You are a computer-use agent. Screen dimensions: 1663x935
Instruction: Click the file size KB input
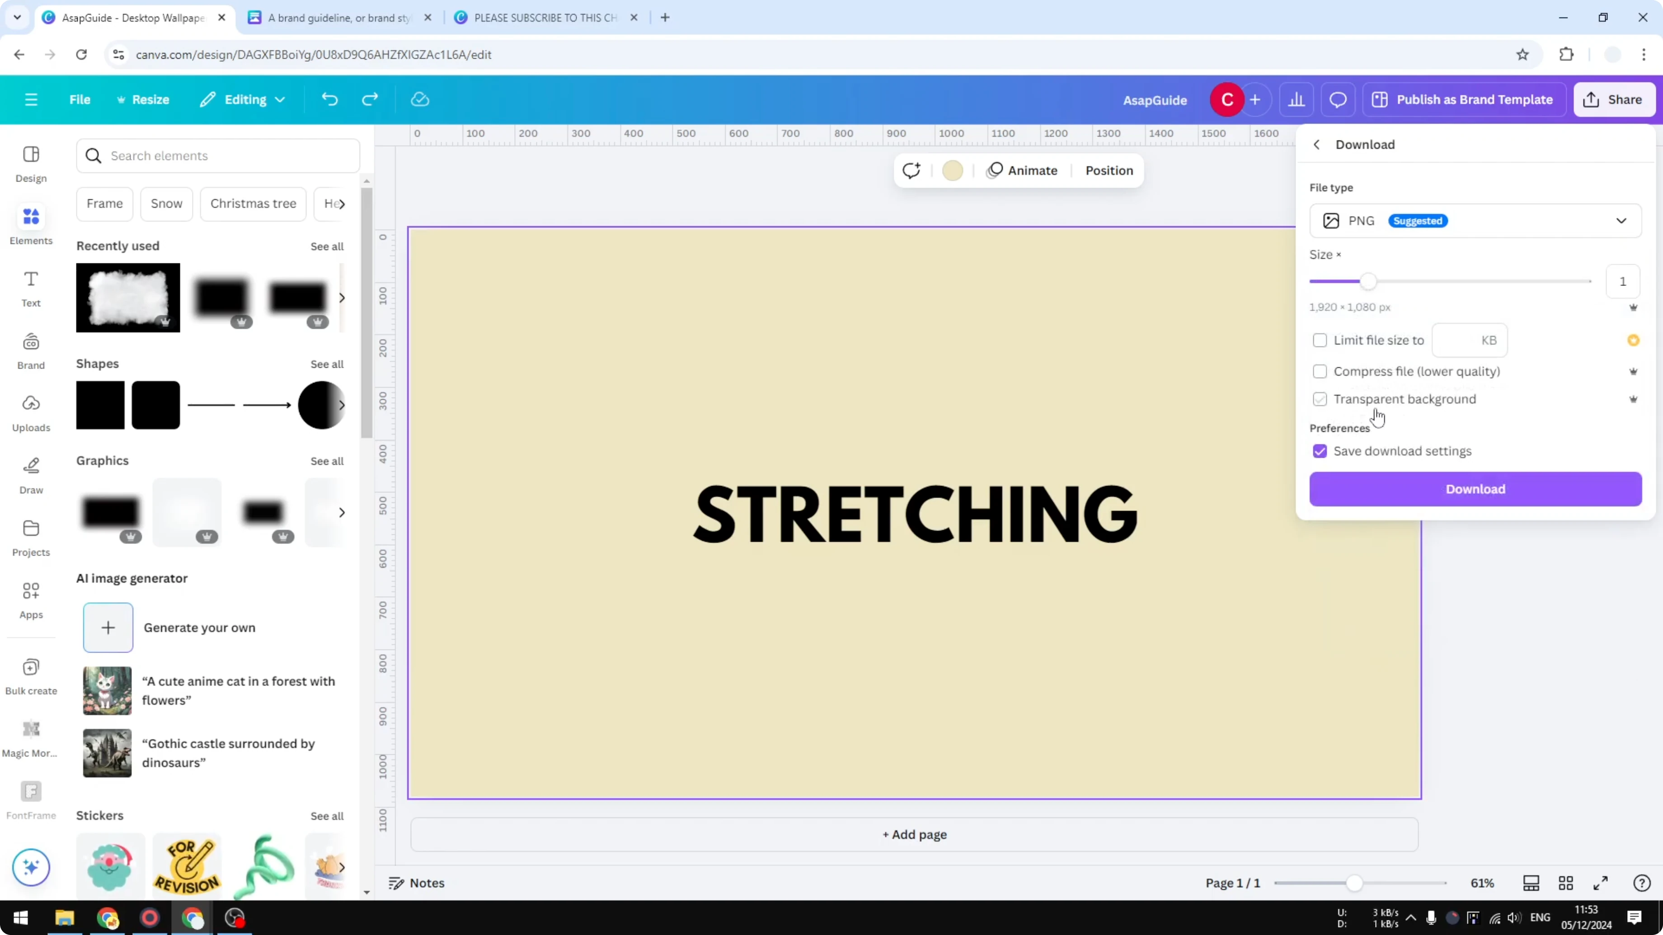click(x=1469, y=340)
